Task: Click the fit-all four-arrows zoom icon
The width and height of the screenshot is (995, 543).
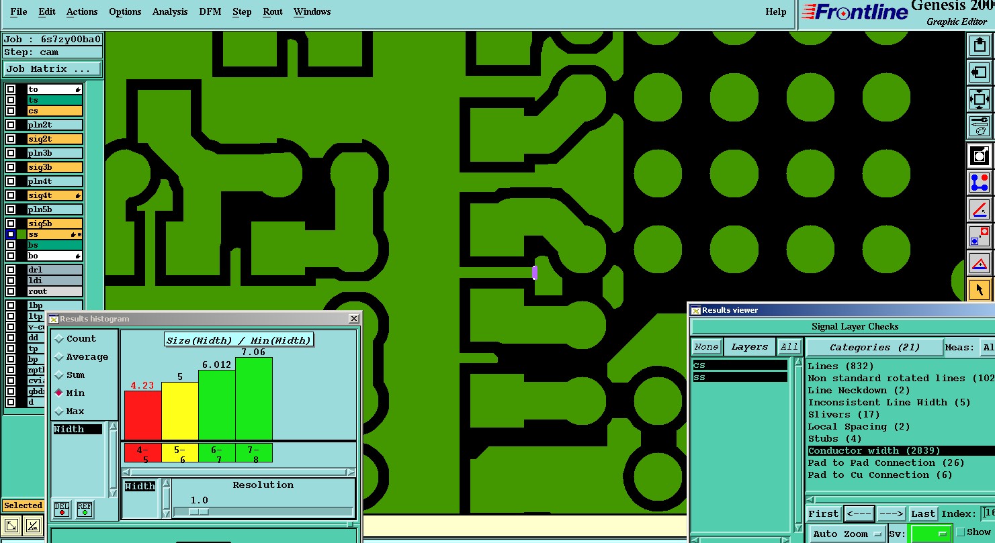Action: (x=980, y=99)
